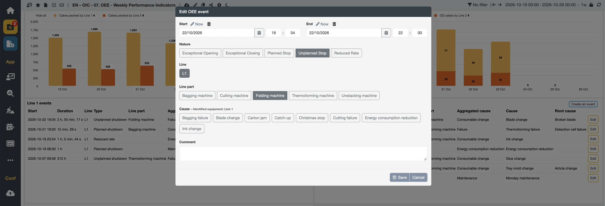This screenshot has height=206, width=605.
Task: Click the Start hour field showing 19
Action: click(274, 33)
